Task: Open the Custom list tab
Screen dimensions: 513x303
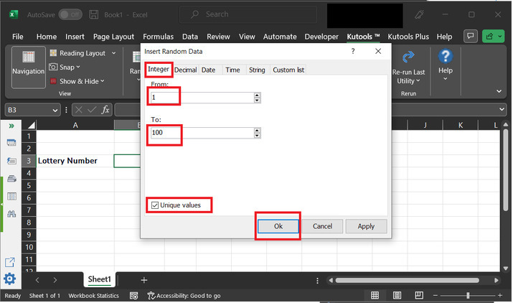Action: (288, 70)
